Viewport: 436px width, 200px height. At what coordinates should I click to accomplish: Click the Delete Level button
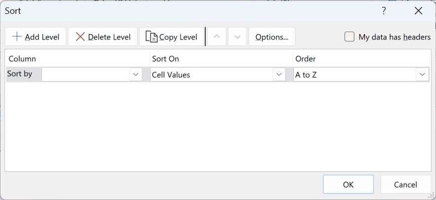103,37
